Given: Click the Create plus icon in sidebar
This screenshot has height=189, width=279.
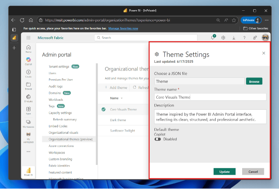Looking at the screenshot, I should (x=28, y=72).
